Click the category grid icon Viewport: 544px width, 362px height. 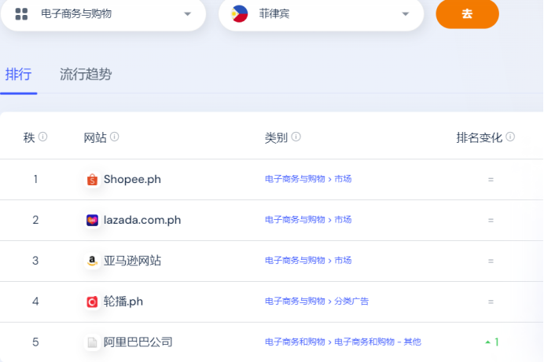pos(21,14)
